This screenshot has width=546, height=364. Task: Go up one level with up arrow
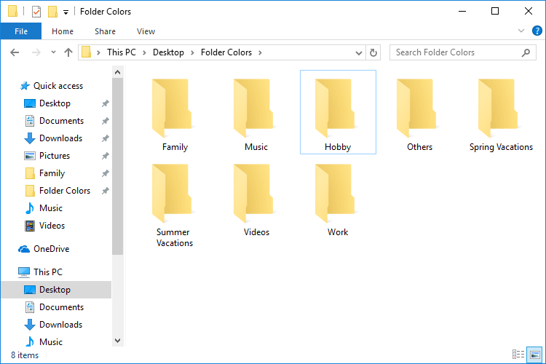(68, 52)
